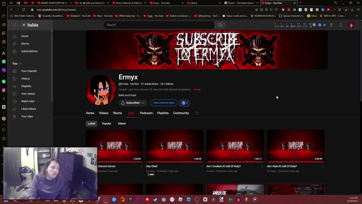Go to Home in sidebar
Screen dimensions: 362x204
point(30,36)
